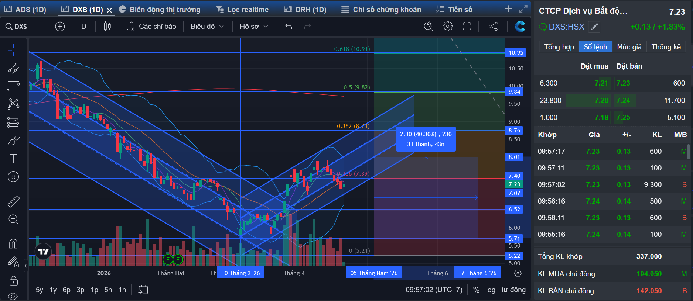
Task: Set range to 5y
Action: pos(39,290)
